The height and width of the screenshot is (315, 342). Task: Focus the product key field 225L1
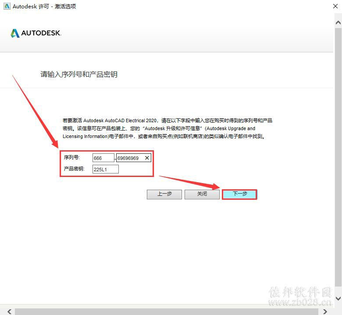coord(106,169)
